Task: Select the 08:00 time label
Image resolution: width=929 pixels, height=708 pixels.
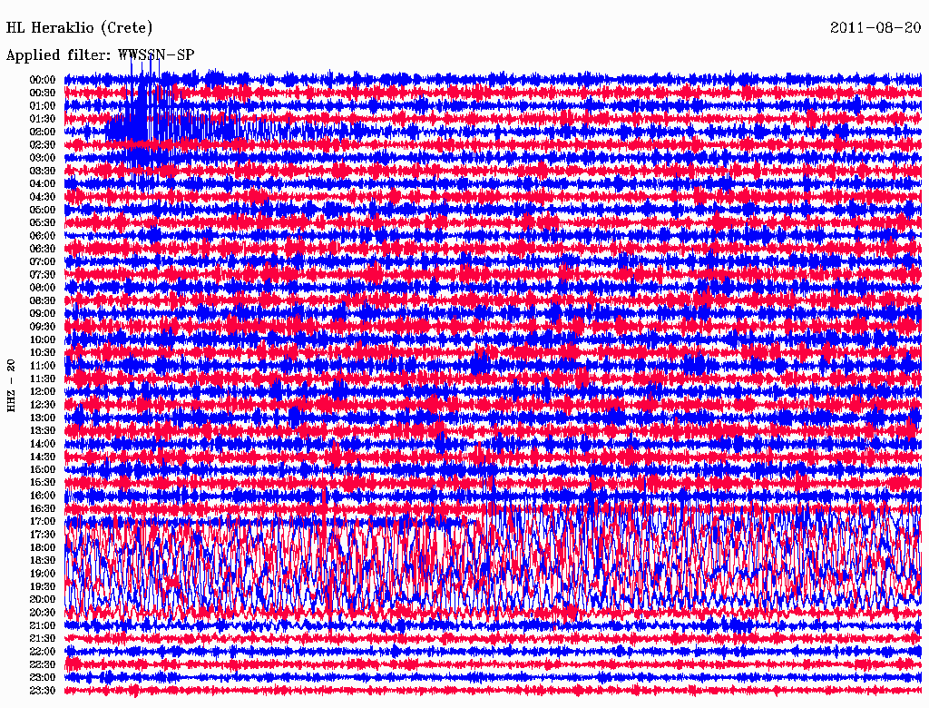Action: [43, 288]
